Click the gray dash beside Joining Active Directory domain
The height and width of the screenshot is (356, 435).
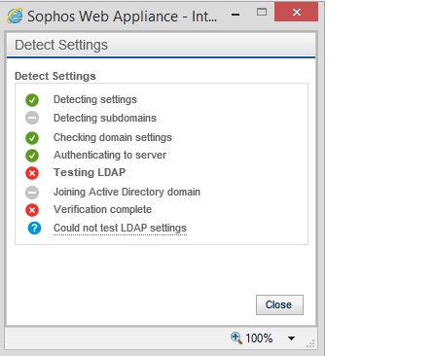[x=32, y=193]
